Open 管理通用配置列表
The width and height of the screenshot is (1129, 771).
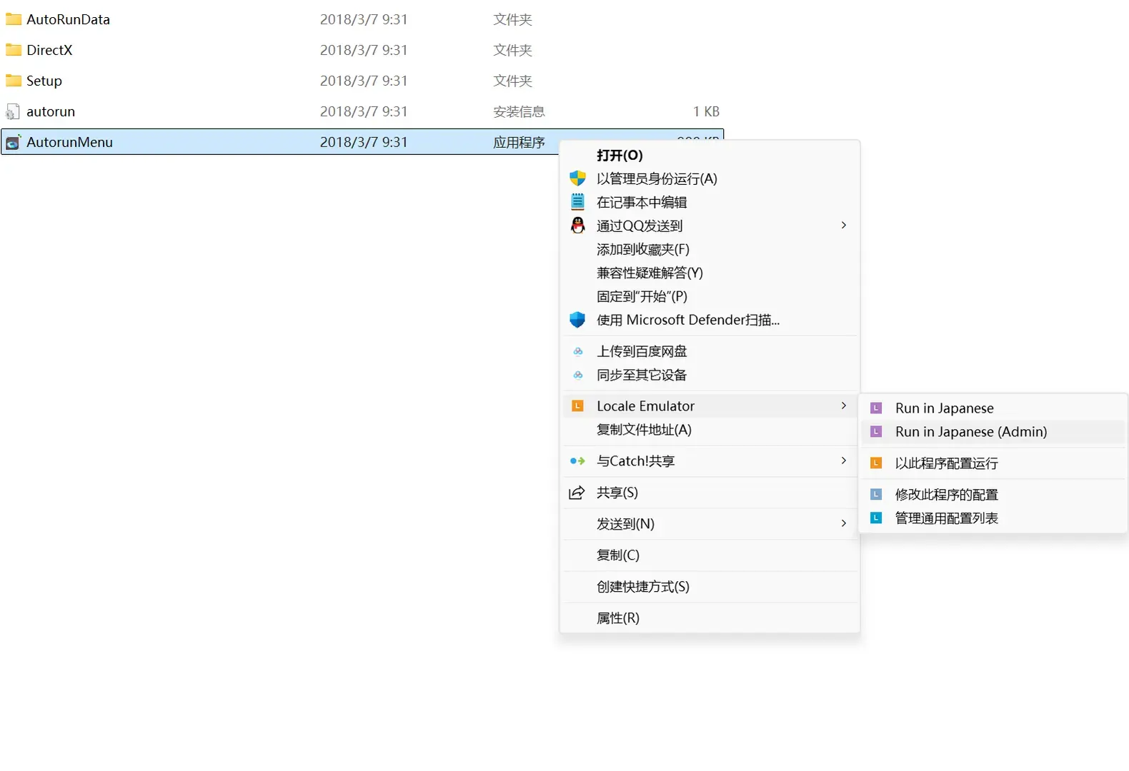coord(993,518)
